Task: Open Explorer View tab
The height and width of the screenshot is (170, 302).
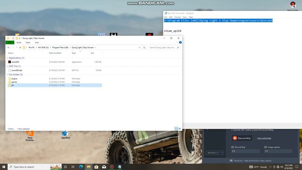Action: click(37, 42)
